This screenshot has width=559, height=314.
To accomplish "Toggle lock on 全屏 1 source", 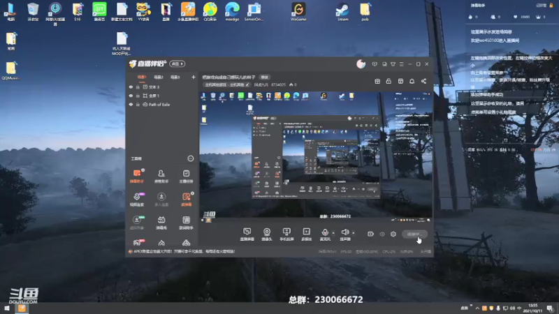I will click(x=138, y=96).
